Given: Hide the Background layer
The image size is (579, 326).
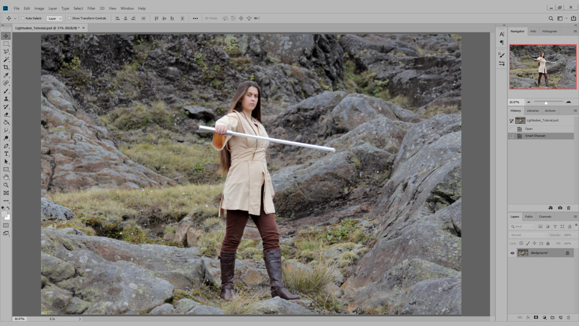Looking at the screenshot, I should (x=512, y=253).
